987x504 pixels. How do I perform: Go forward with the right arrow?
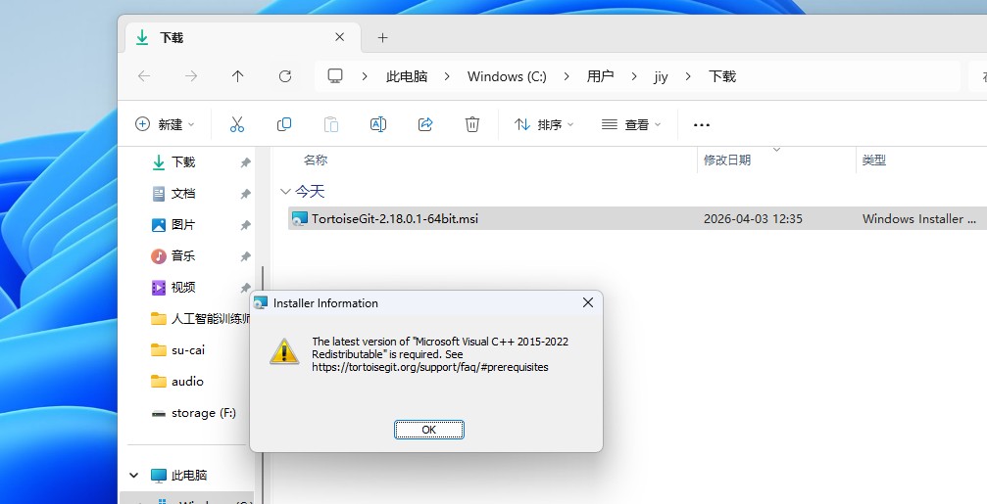191,76
